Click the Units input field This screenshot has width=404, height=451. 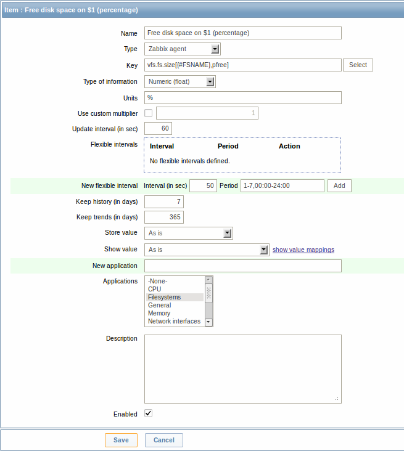pyautogui.click(x=243, y=98)
